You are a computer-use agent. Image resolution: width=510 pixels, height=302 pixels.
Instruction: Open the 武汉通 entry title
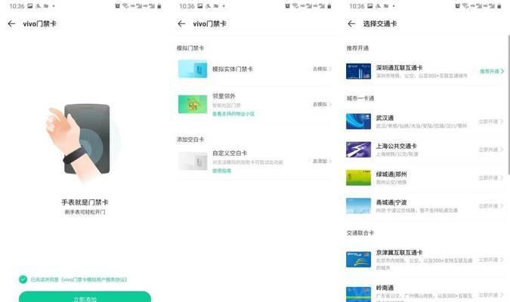pos(385,118)
